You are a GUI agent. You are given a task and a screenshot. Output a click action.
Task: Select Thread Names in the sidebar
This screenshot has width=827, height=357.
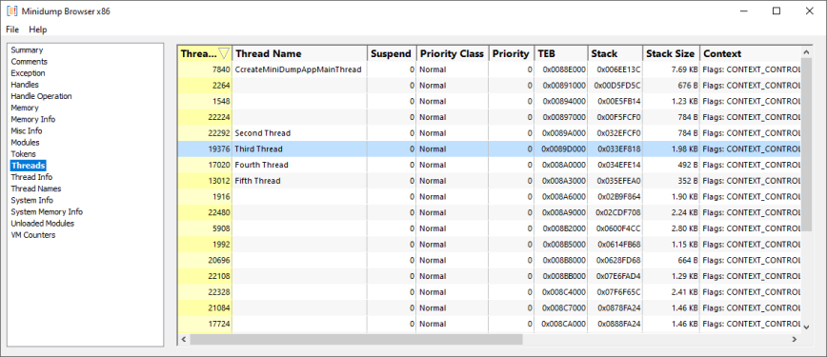click(x=36, y=189)
